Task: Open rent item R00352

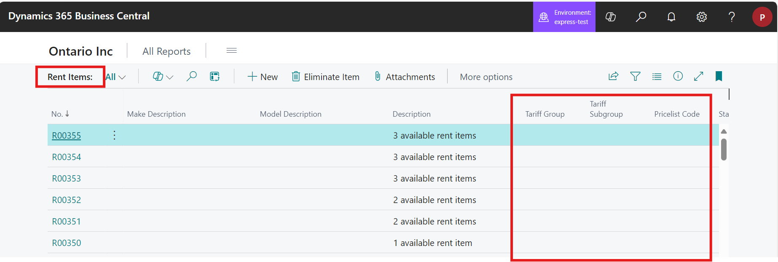Action: 66,200
